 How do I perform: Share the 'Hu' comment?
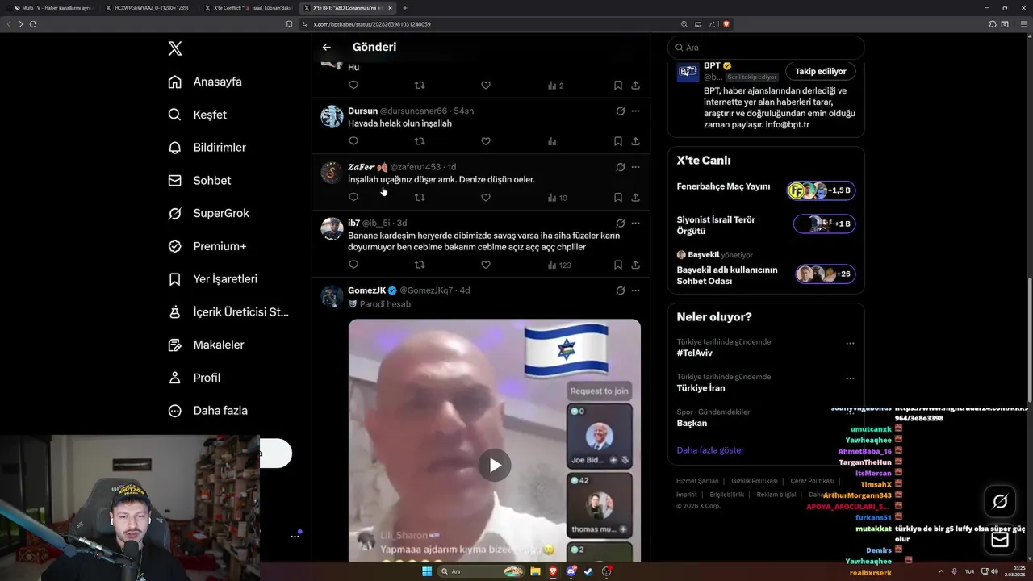coord(636,86)
